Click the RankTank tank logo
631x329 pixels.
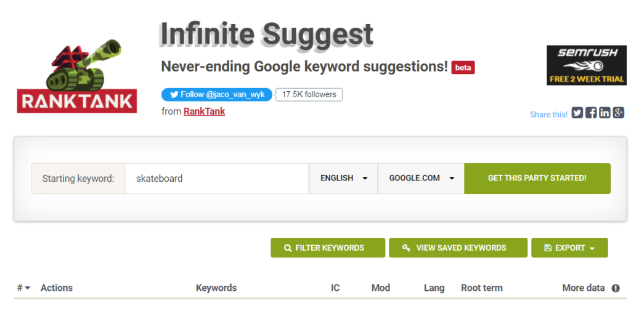[x=77, y=76]
